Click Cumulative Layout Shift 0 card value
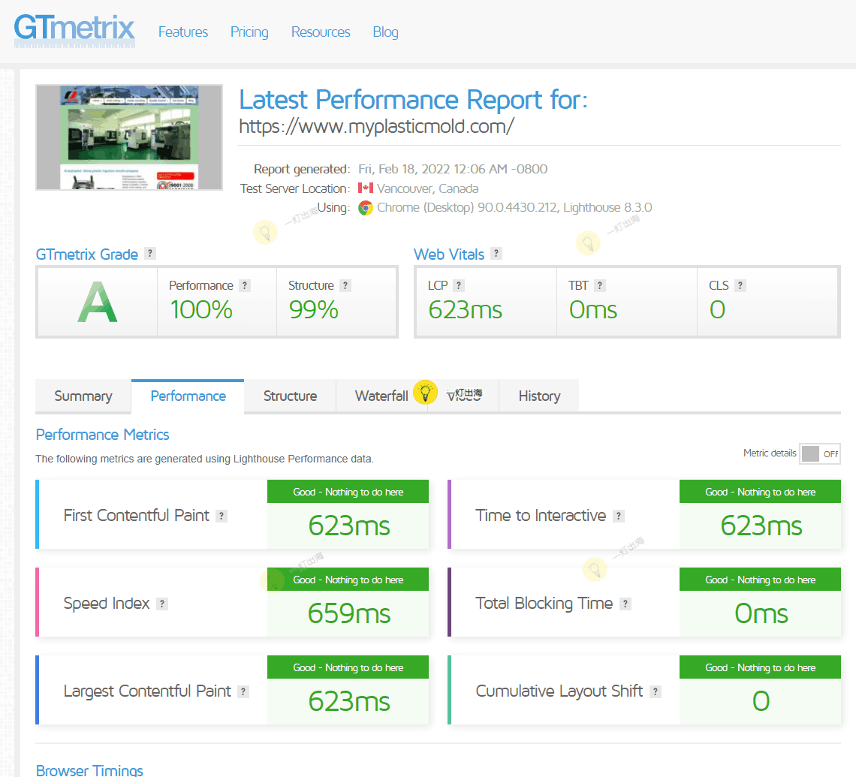The image size is (856, 777). [x=761, y=702]
